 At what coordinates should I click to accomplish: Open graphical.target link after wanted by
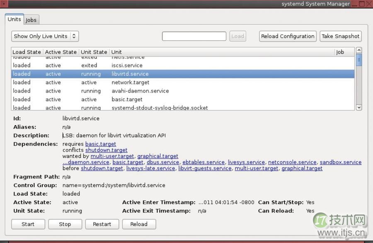[158, 156]
